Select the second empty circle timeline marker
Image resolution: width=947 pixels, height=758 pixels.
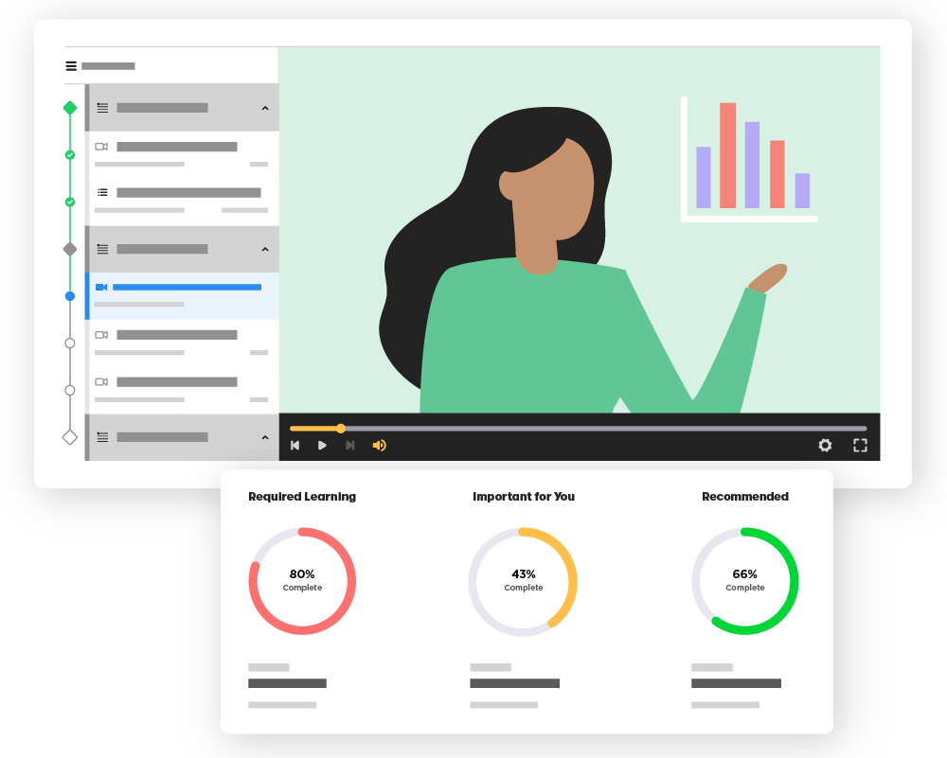pos(70,391)
